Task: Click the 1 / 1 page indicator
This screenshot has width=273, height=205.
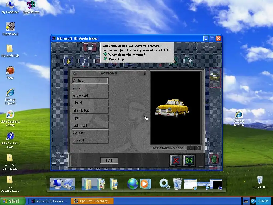Action: point(109,160)
